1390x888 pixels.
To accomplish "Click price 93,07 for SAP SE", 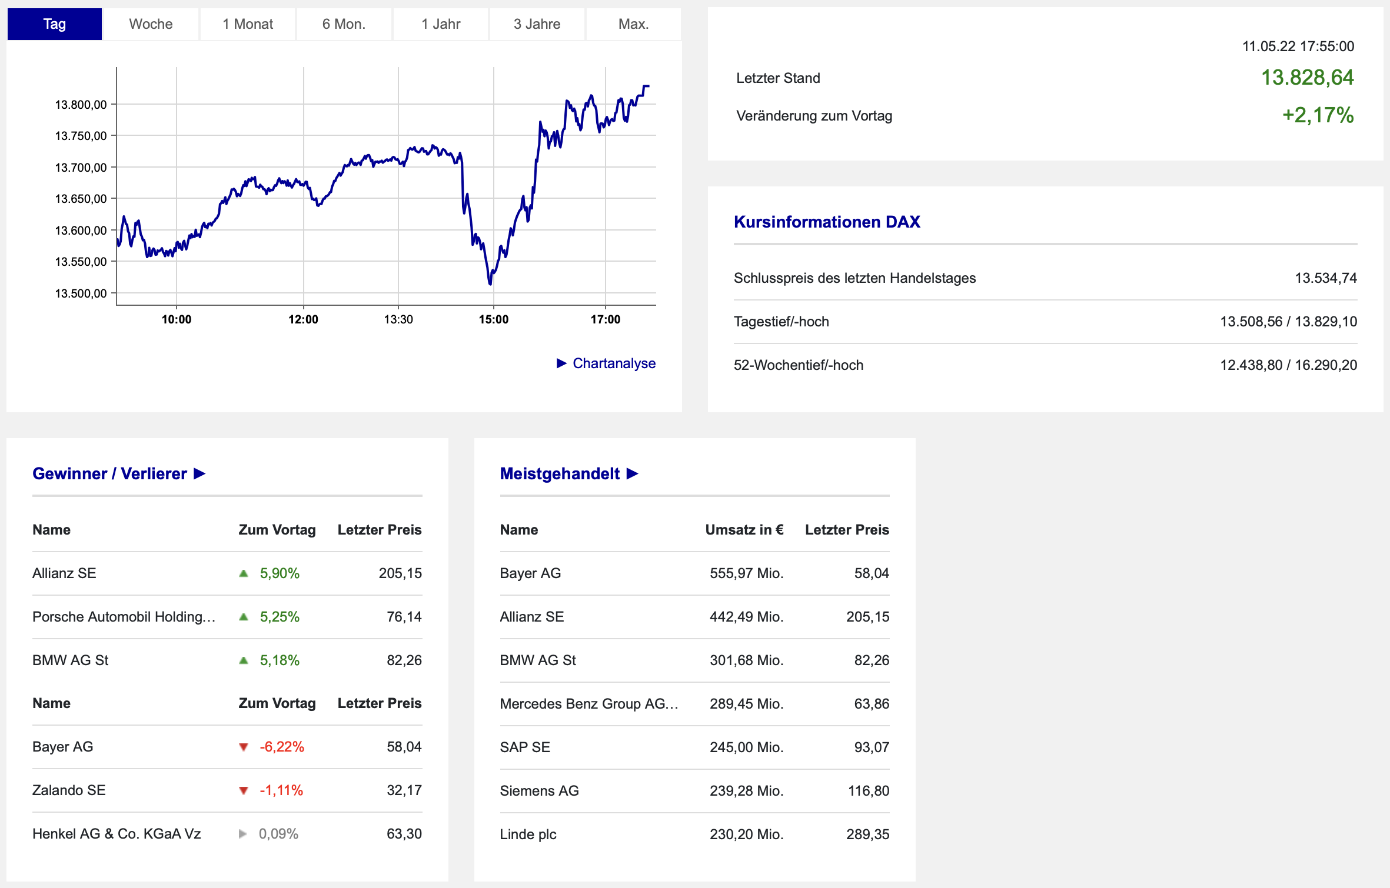I will (872, 747).
